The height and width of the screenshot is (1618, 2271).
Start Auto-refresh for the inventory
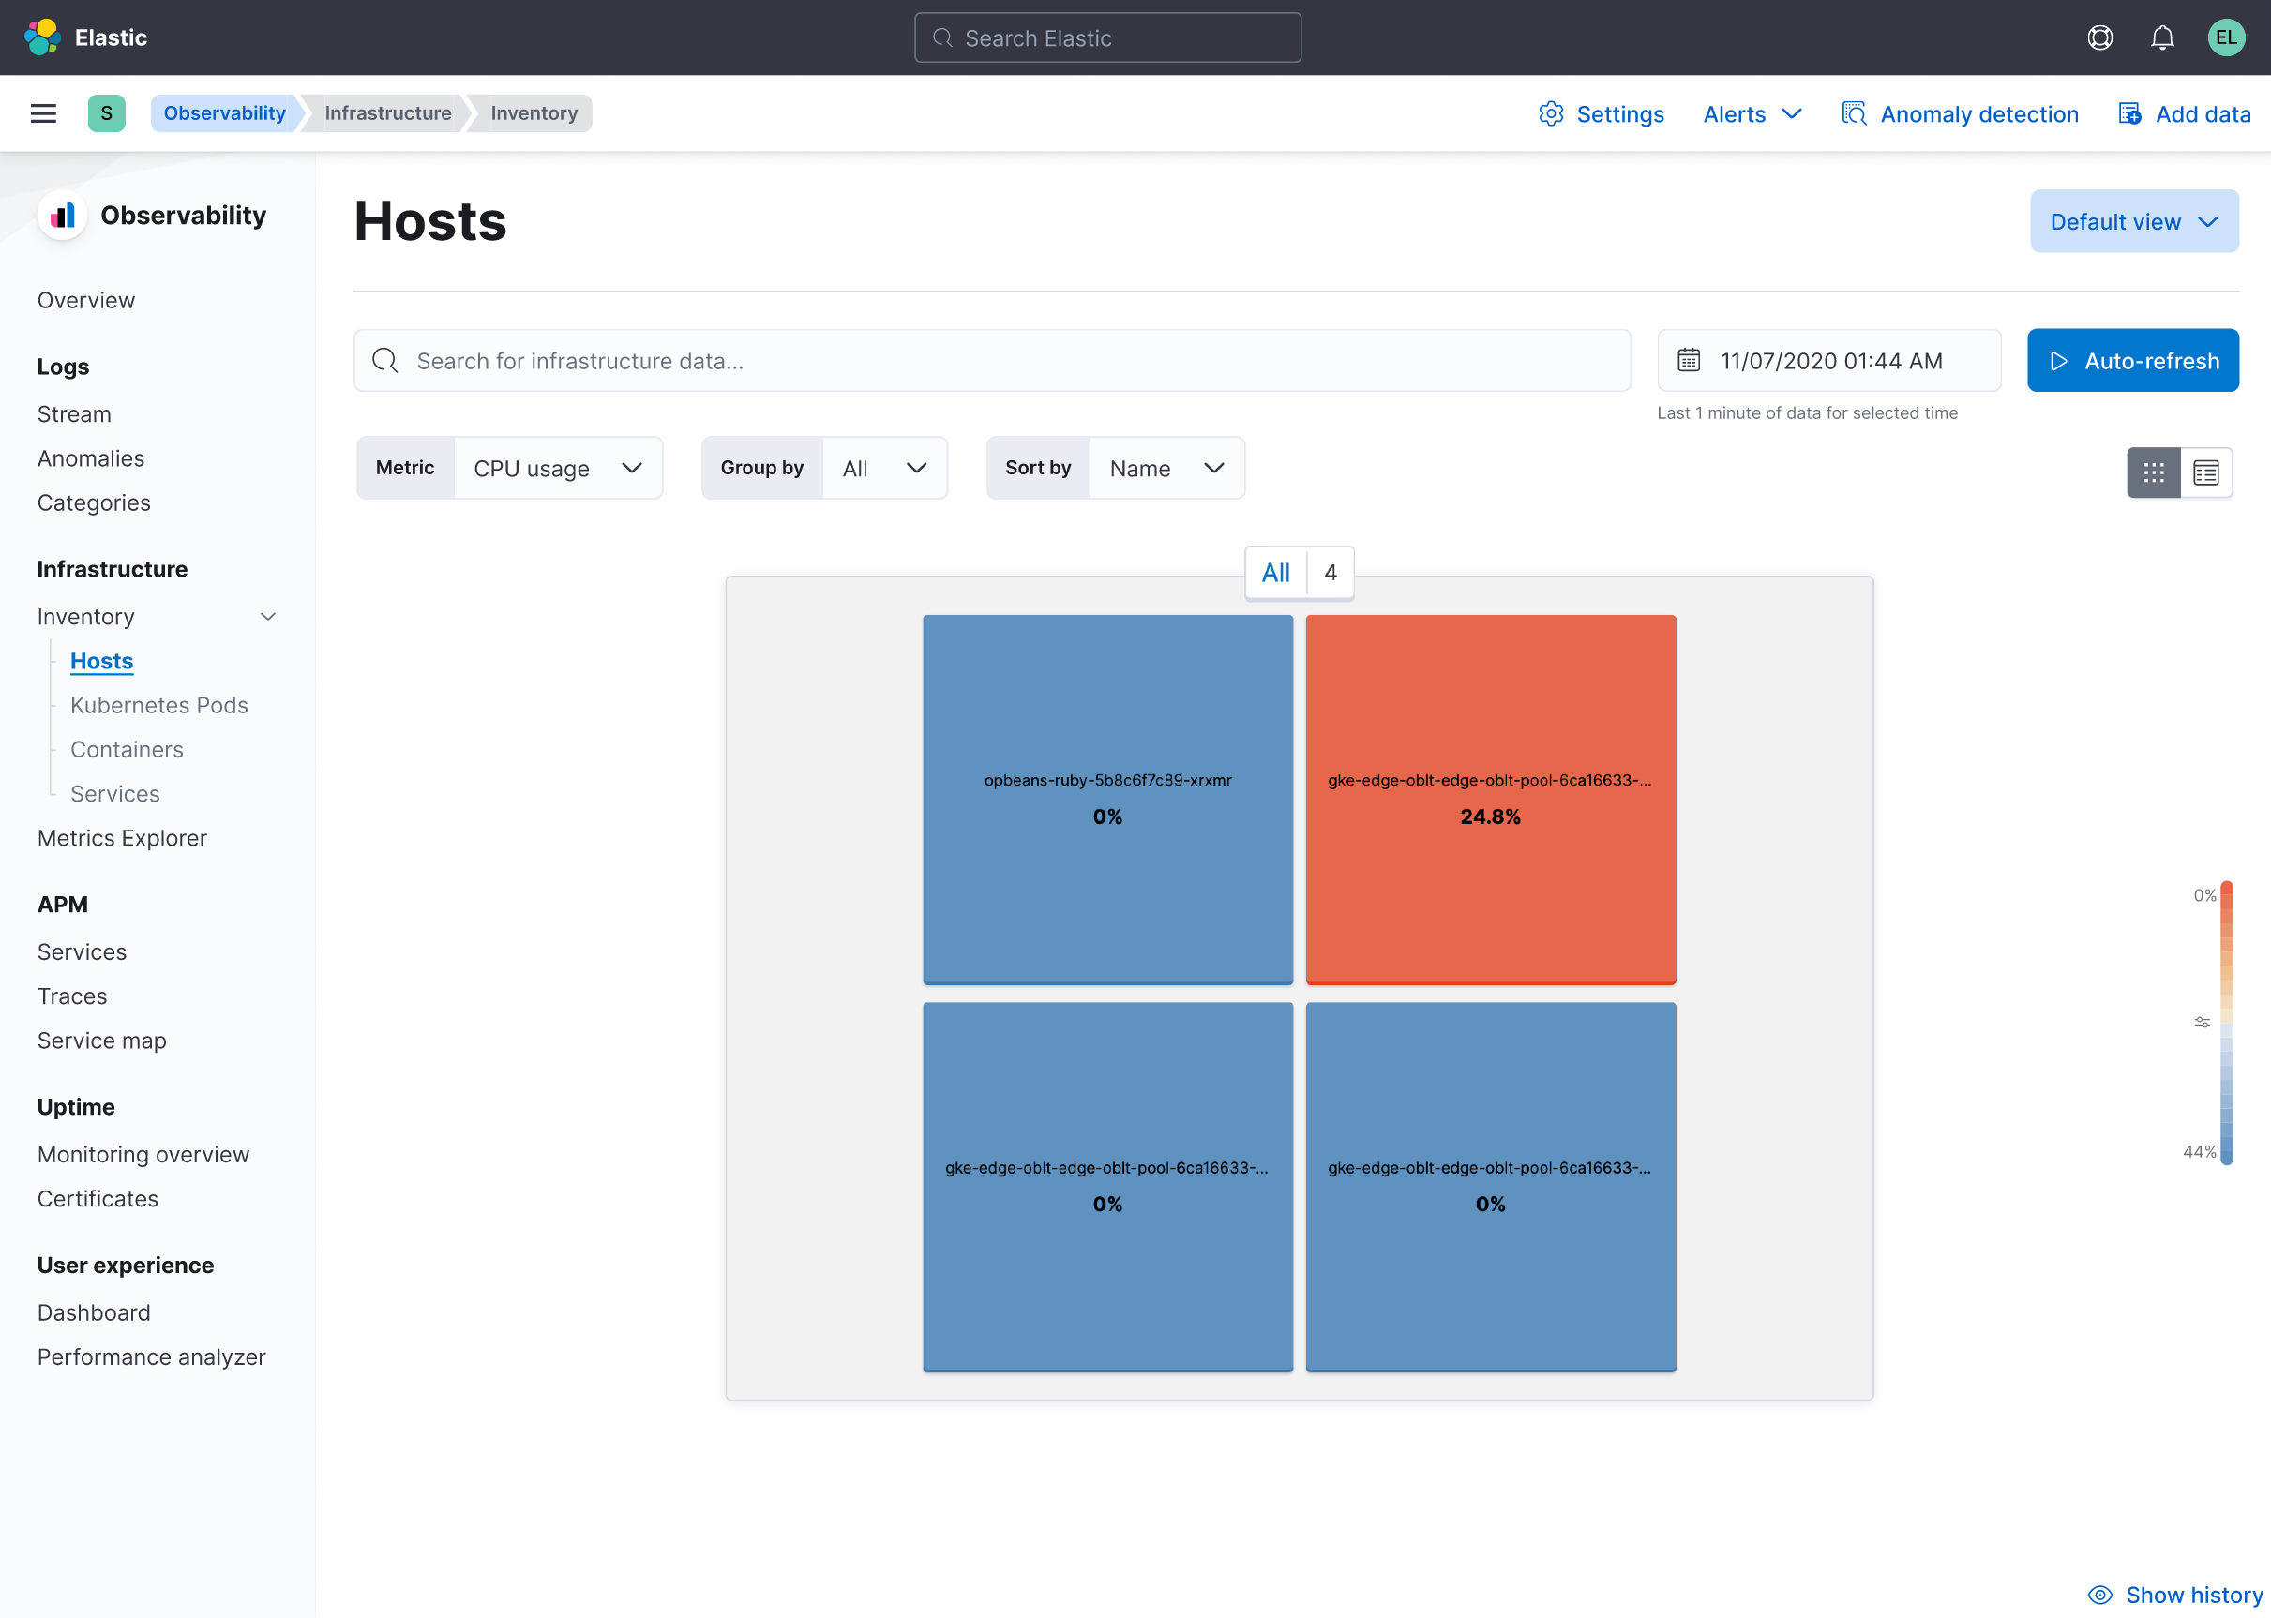pyautogui.click(x=2132, y=360)
